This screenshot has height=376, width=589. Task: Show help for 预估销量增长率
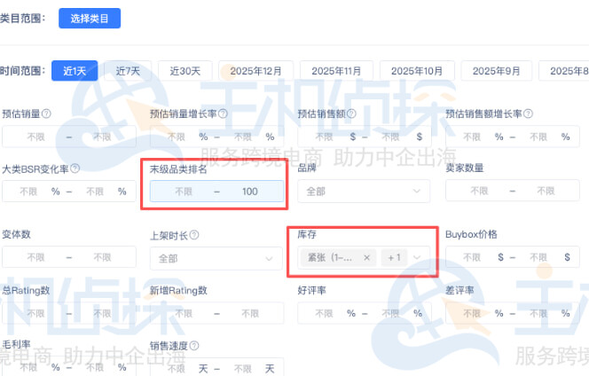[223, 114]
